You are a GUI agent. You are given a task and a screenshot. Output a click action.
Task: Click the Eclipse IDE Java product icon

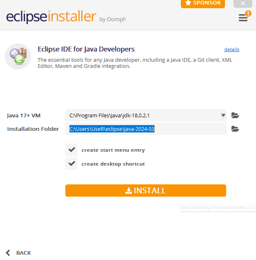[18, 56]
